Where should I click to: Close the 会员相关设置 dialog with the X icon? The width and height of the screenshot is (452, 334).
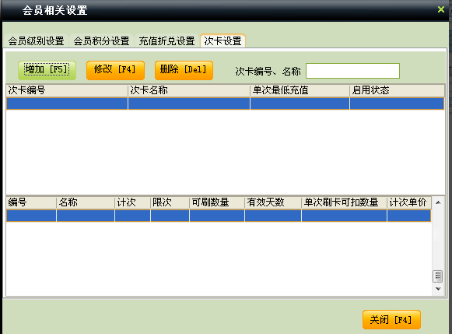click(x=441, y=9)
